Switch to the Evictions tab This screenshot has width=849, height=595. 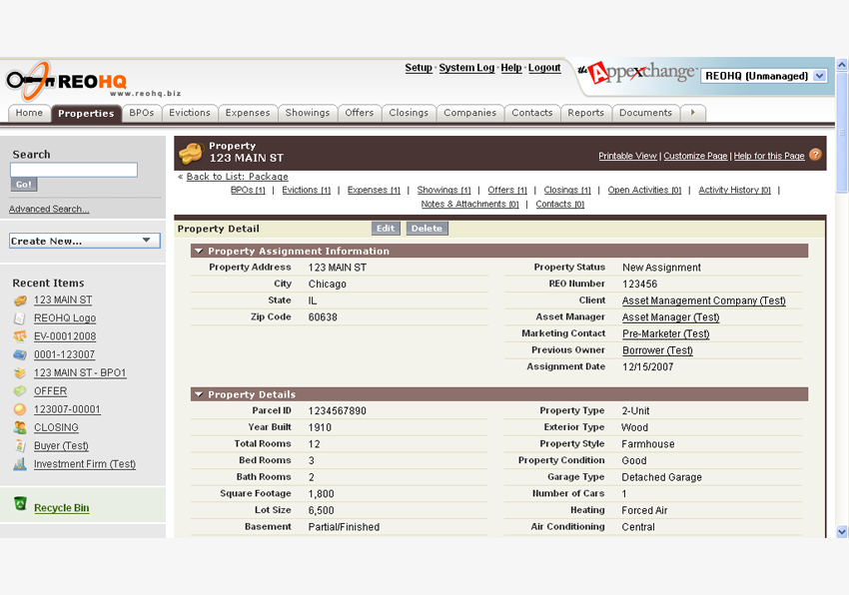189,113
